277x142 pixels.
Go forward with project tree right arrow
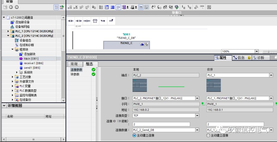click(x=17, y=7)
